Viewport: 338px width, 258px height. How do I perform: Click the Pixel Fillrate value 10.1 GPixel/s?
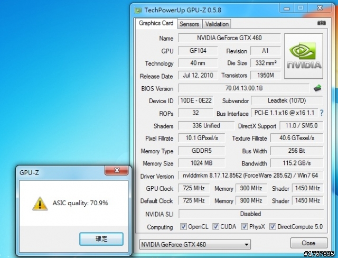202,138
